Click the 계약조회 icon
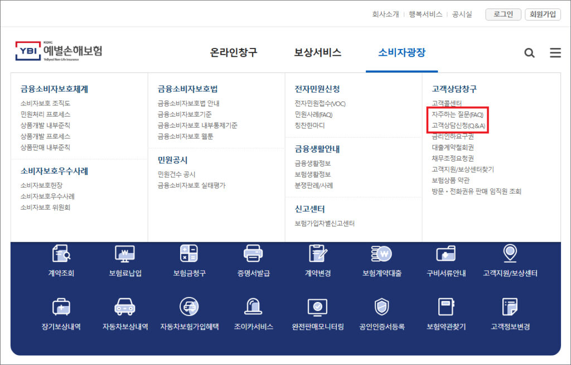Viewport: 571px width, 365px height. coord(61,254)
